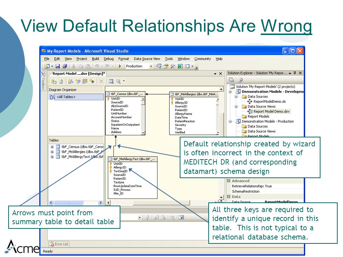Click the green arrow window icon in the toolbar
Viewport: 343px width, 257px height.
[x=180, y=66]
